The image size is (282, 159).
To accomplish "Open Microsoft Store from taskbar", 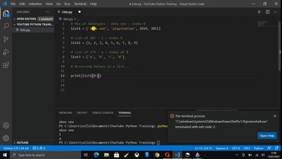I will 116,155.
